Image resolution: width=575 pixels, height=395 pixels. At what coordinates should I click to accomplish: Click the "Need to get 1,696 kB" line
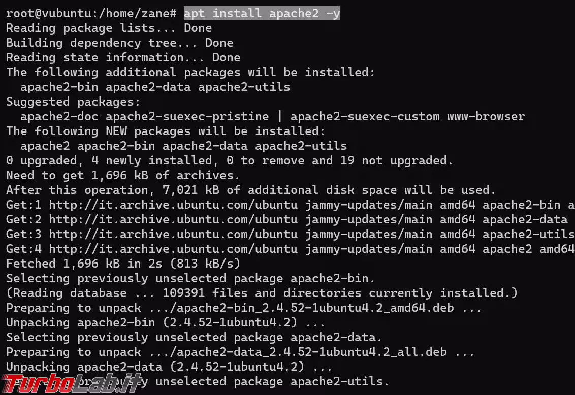(123, 176)
